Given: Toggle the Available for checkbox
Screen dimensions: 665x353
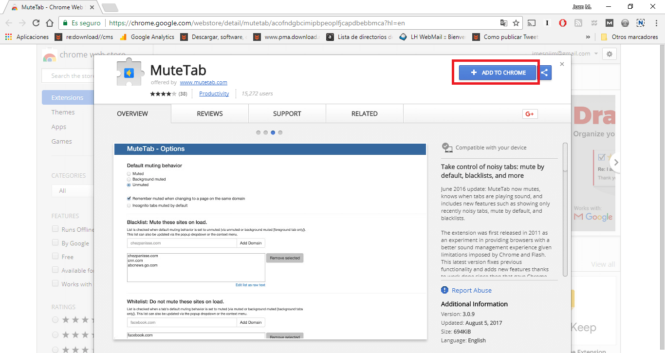Looking at the screenshot, I should tap(55, 270).
